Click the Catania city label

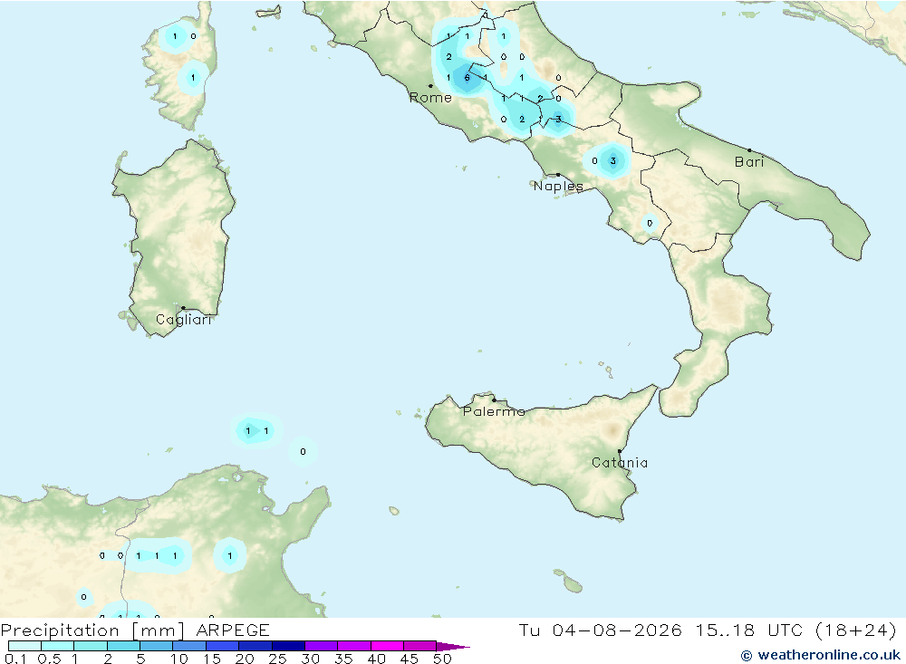coord(620,463)
